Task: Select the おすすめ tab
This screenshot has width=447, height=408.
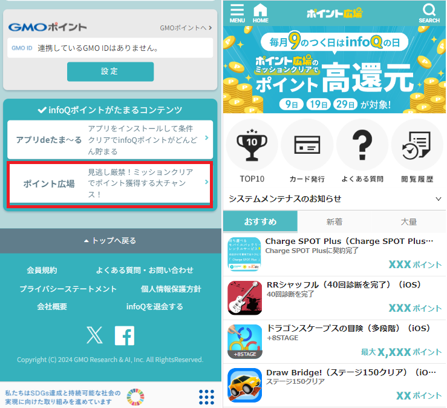Action: [x=260, y=222]
